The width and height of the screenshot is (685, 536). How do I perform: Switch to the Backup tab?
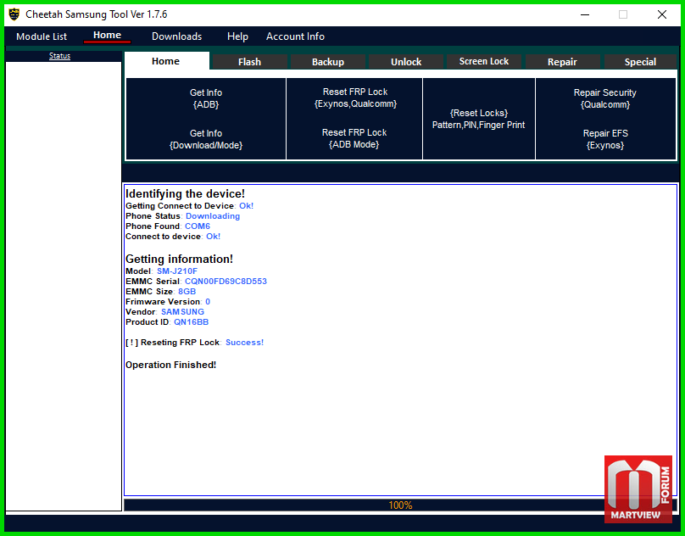click(328, 62)
